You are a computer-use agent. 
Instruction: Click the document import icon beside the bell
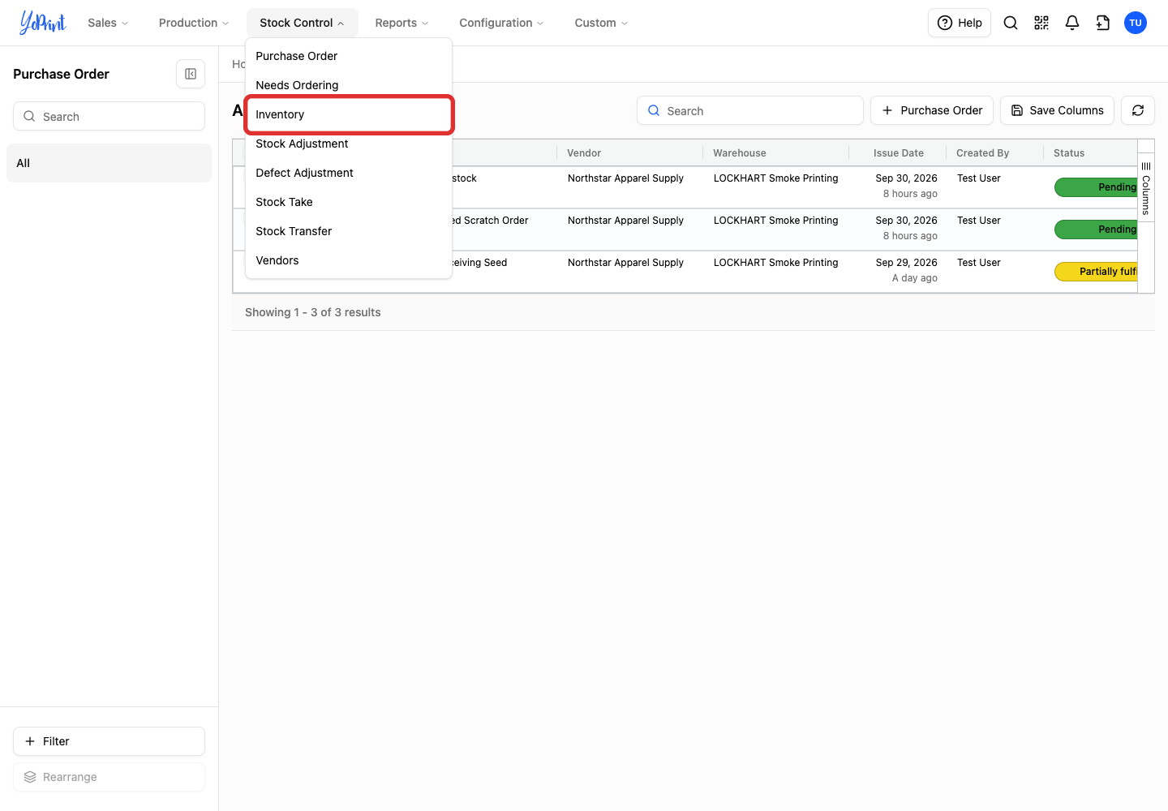click(1103, 23)
